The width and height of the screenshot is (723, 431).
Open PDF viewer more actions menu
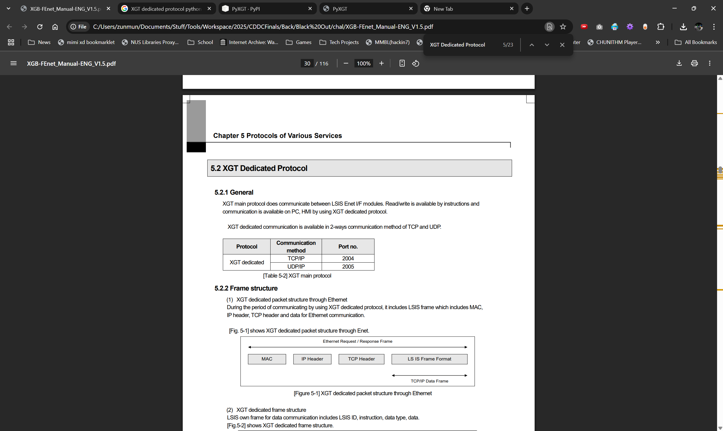coord(709,63)
